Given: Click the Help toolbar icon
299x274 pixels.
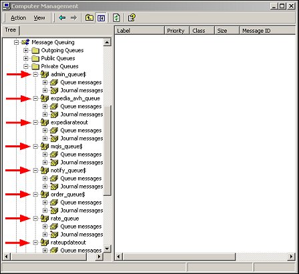Looking at the screenshot, I should point(131,18).
